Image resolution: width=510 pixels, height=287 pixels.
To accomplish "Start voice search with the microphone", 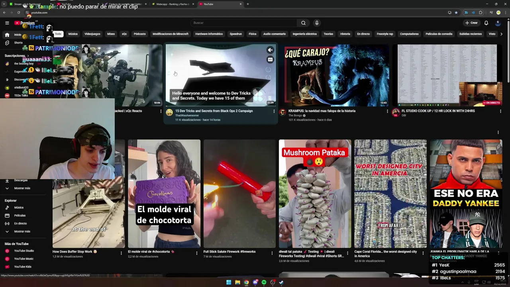I will [x=317, y=23].
